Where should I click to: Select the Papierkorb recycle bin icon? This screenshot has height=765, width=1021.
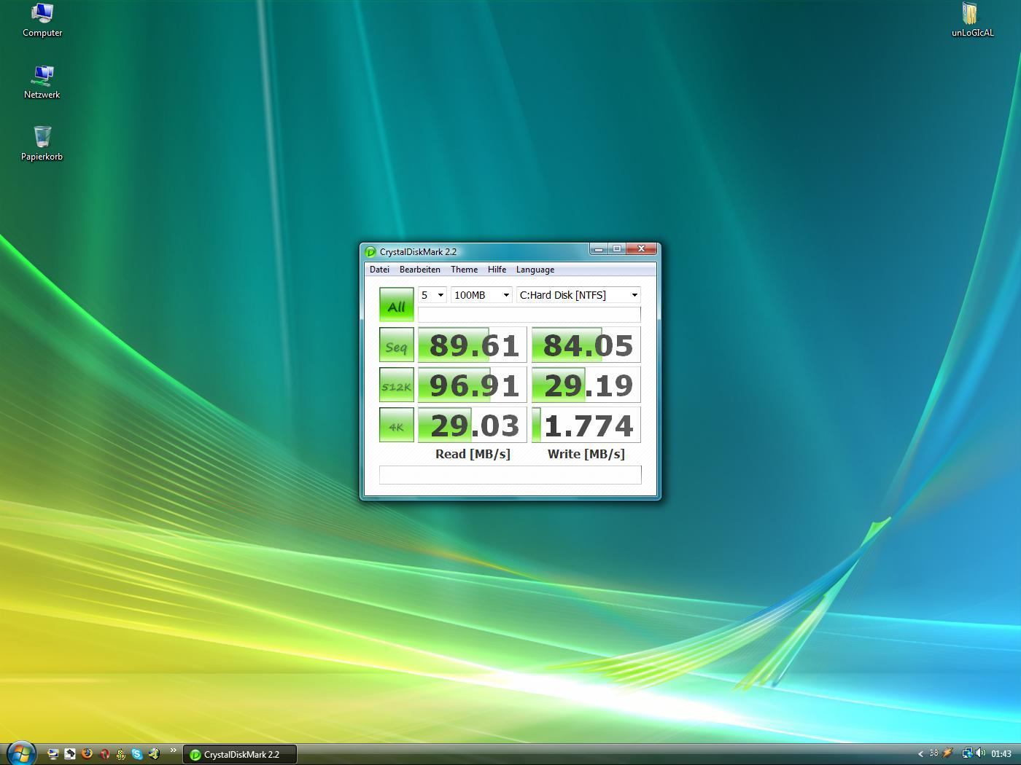pos(42,144)
